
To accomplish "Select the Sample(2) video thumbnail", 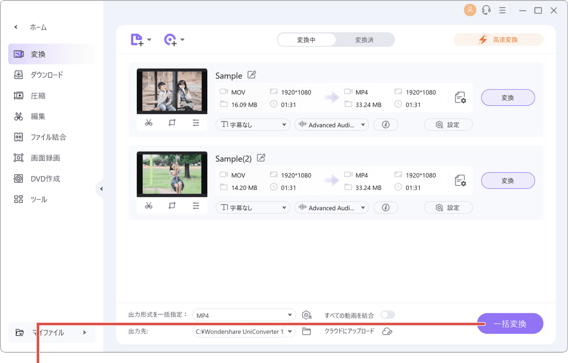I will pos(172,174).
